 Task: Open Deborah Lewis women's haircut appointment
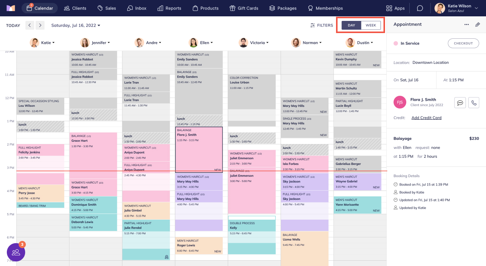[x=93, y=222]
